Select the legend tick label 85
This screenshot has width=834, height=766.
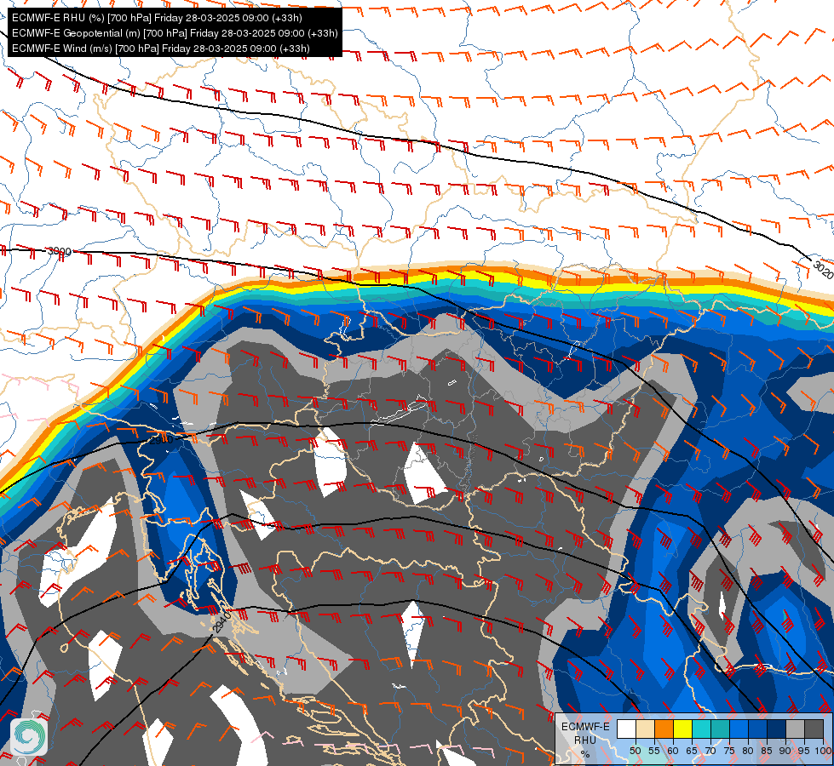[767, 751]
